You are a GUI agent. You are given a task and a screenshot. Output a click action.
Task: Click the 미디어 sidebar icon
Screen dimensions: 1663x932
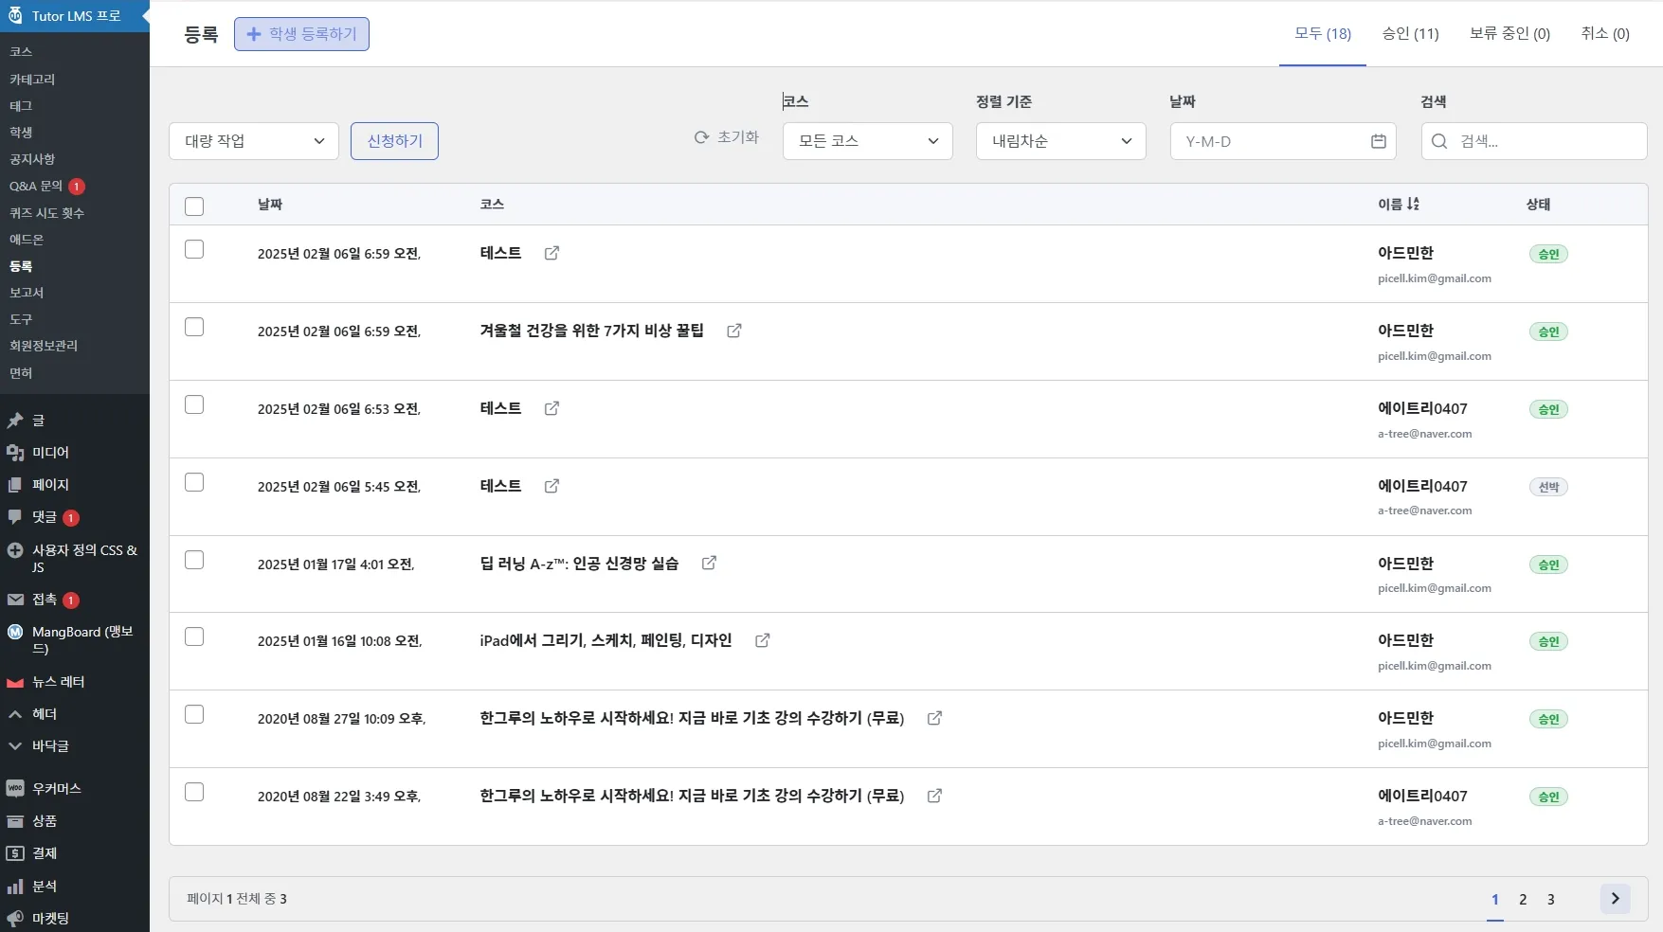click(14, 453)
